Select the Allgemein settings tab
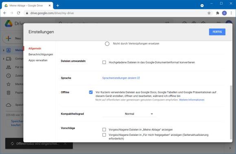The height and width of the screenshot is (154, 236). coord(35,49)
